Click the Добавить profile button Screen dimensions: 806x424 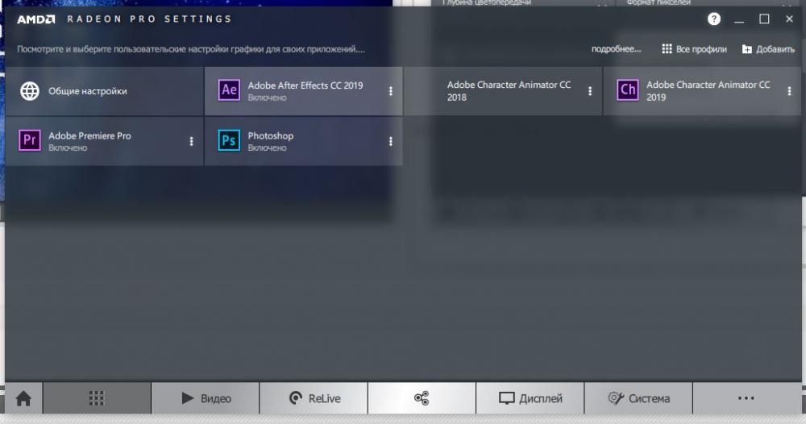(x=768, y=49)
